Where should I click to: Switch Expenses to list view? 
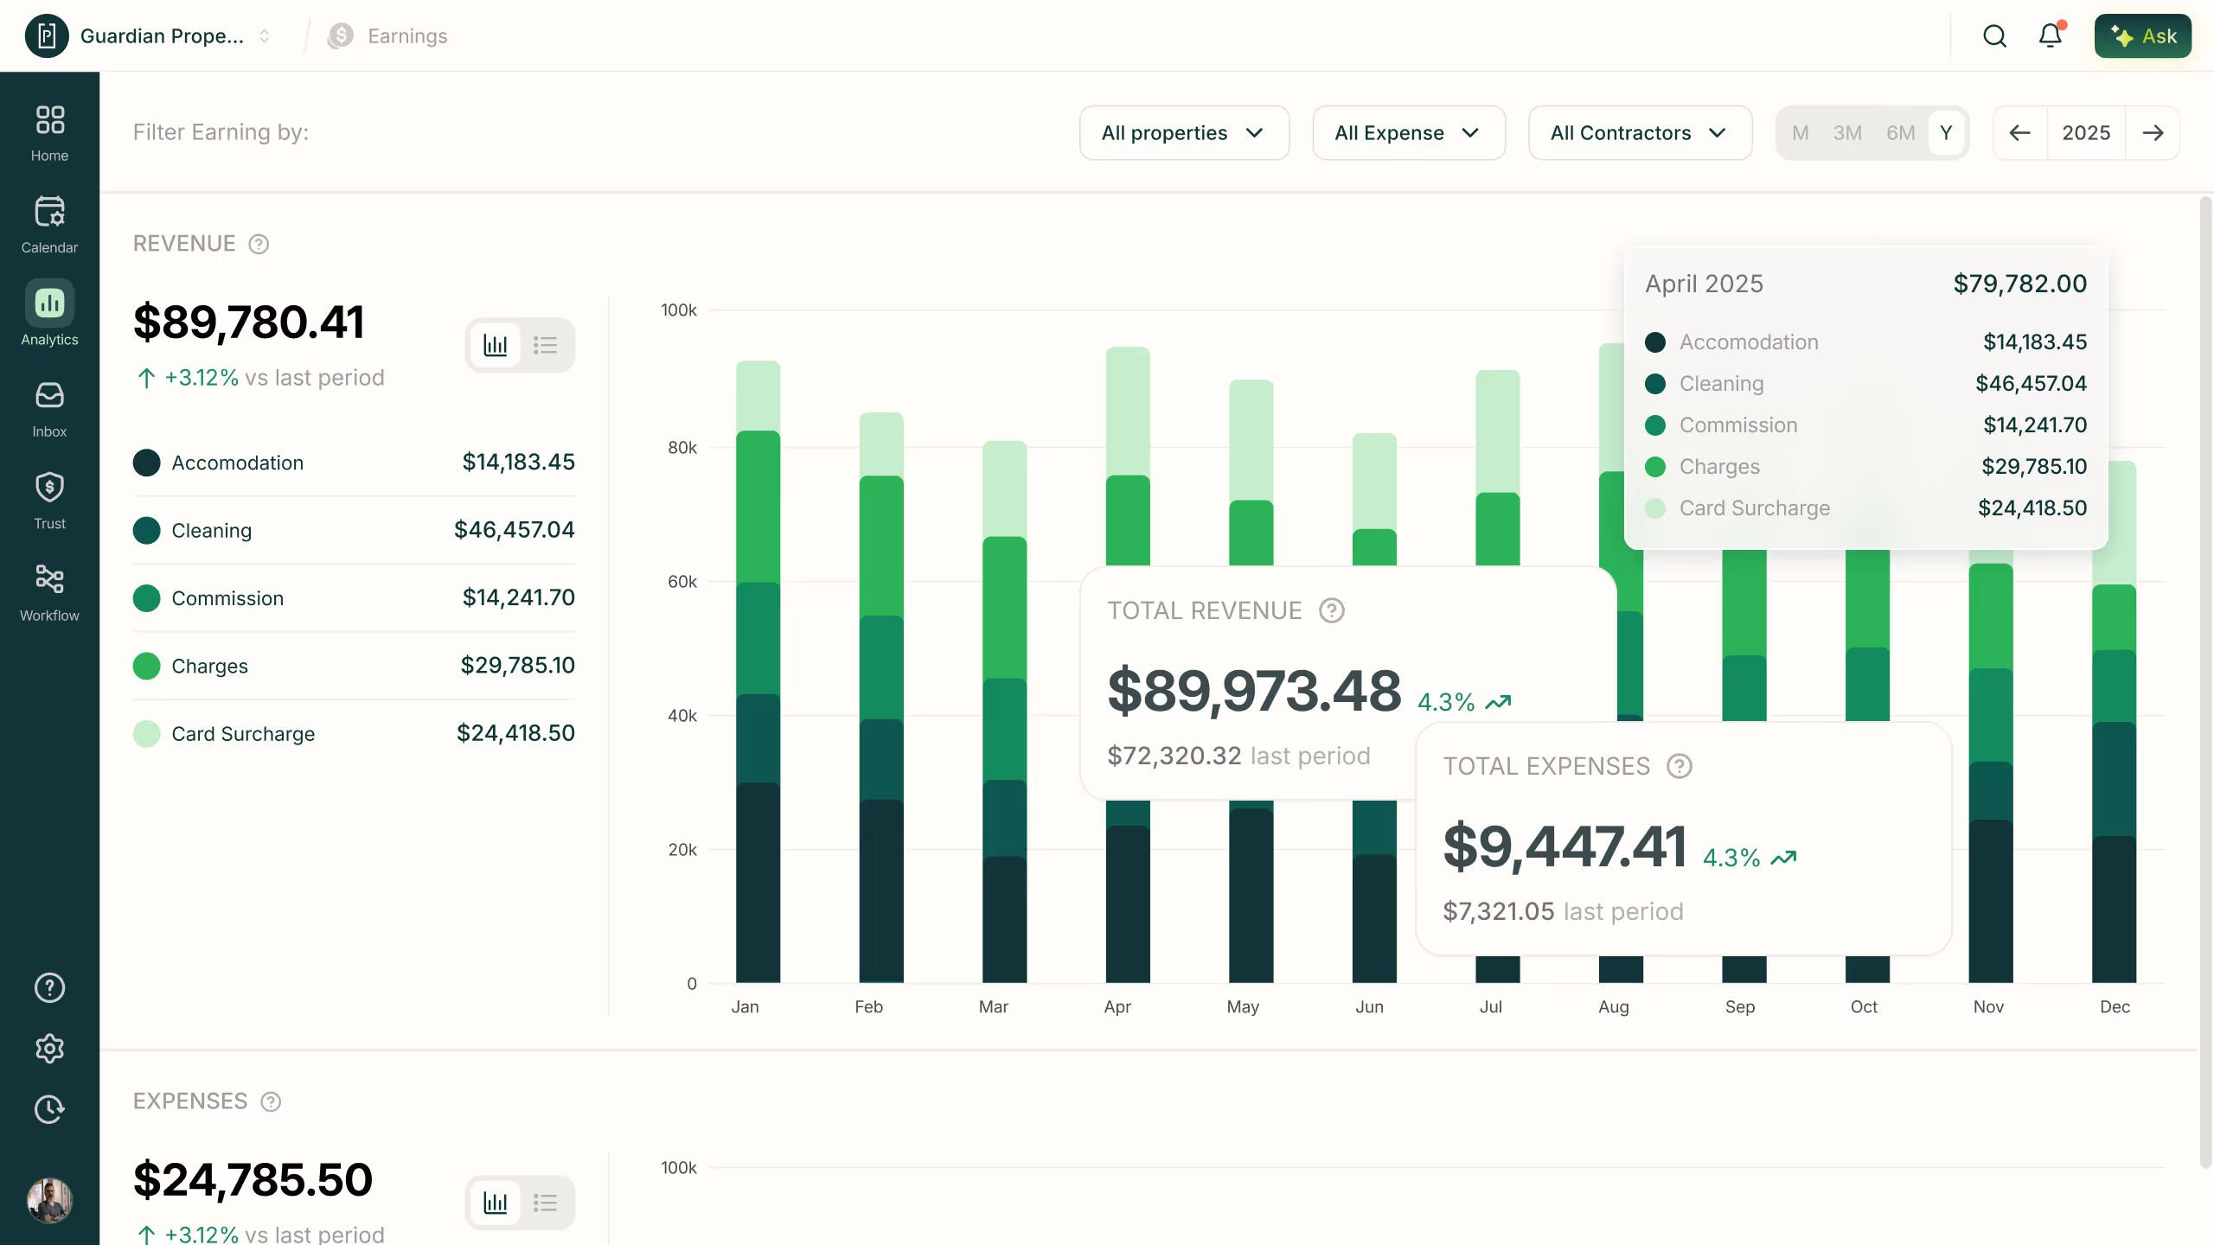pyautogui.click(x=545, y=1203)
